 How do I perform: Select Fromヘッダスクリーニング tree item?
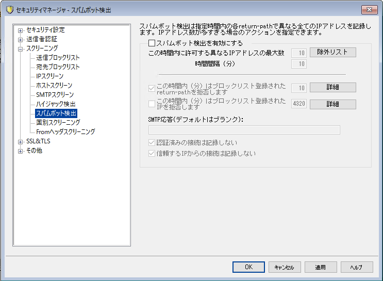(65, 132)
